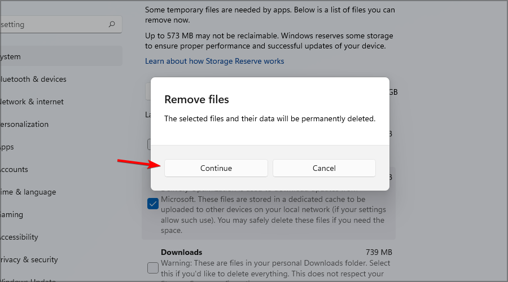Uncheck the Delivery Optimization files checkbox

[x=153, y=204]
